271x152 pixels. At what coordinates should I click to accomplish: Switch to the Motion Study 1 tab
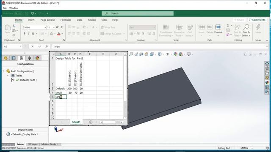click(x=50, y=144)
